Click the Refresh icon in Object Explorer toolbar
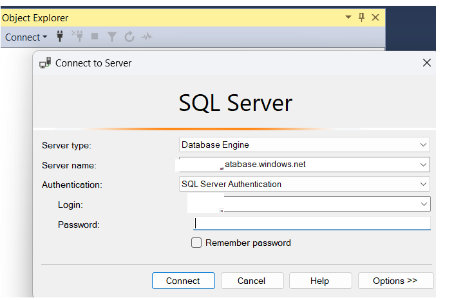The width and height of the screenshot is (454, 300). pos(129,37)
